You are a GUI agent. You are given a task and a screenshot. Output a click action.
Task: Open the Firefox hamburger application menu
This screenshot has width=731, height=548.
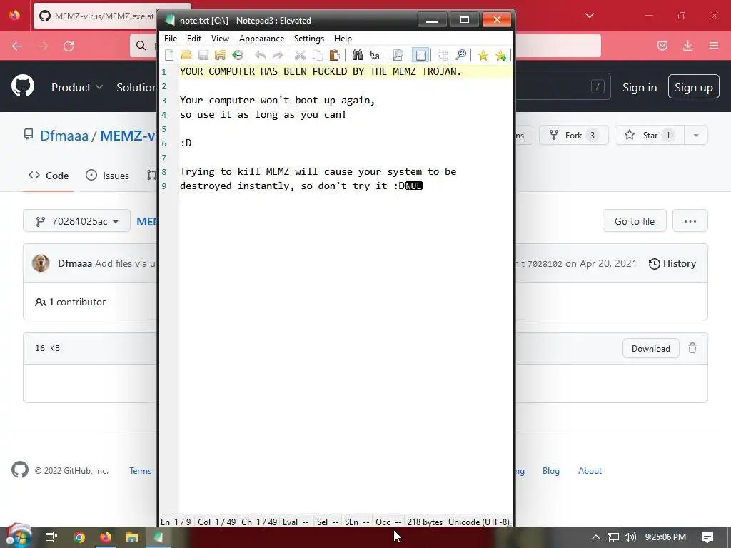(x=714, y=46)
